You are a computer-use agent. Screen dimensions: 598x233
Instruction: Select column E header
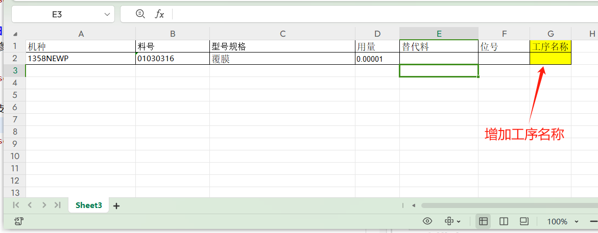click(x=439, y=34)
